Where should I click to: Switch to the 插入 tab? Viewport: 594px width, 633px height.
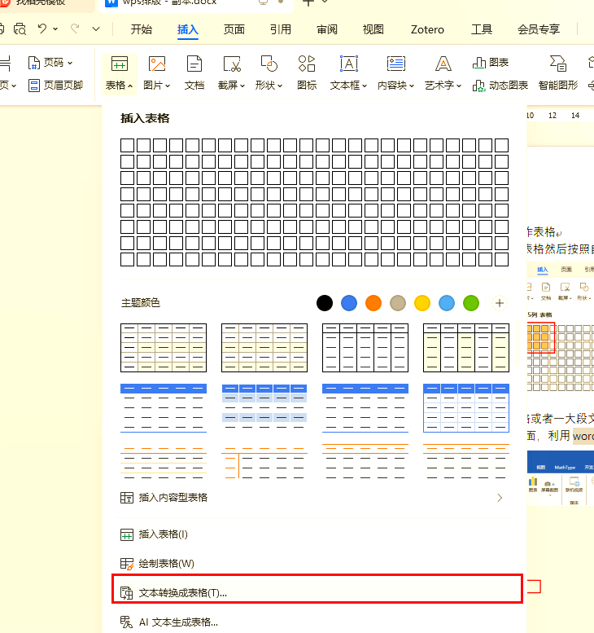coord(188,29)
